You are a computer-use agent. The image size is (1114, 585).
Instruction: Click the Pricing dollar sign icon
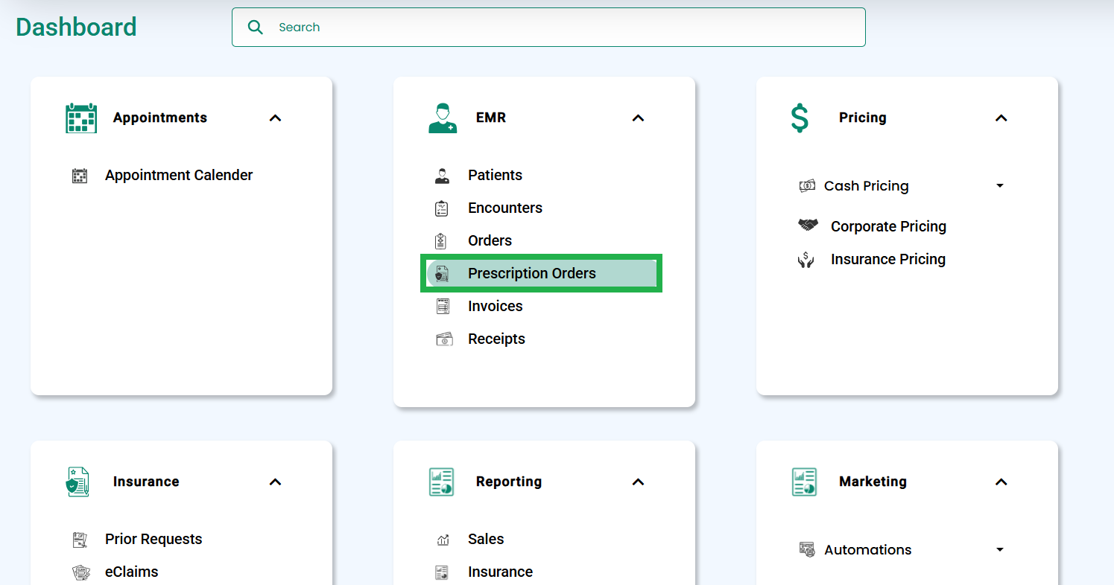click(800, 118)
